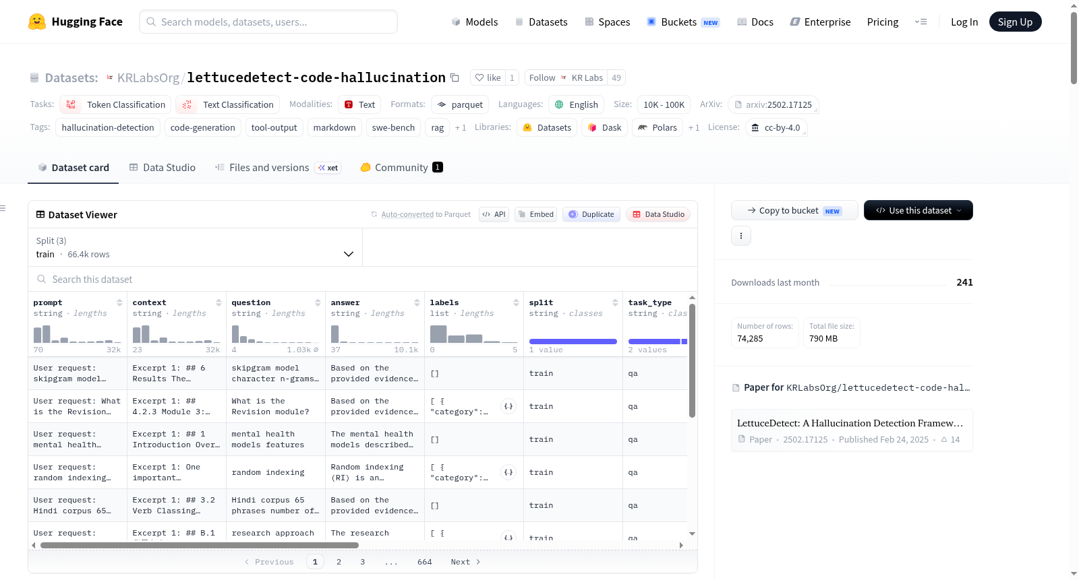
Task: Toggle the left sidebar handle icon
Action: tap(3, 208)
